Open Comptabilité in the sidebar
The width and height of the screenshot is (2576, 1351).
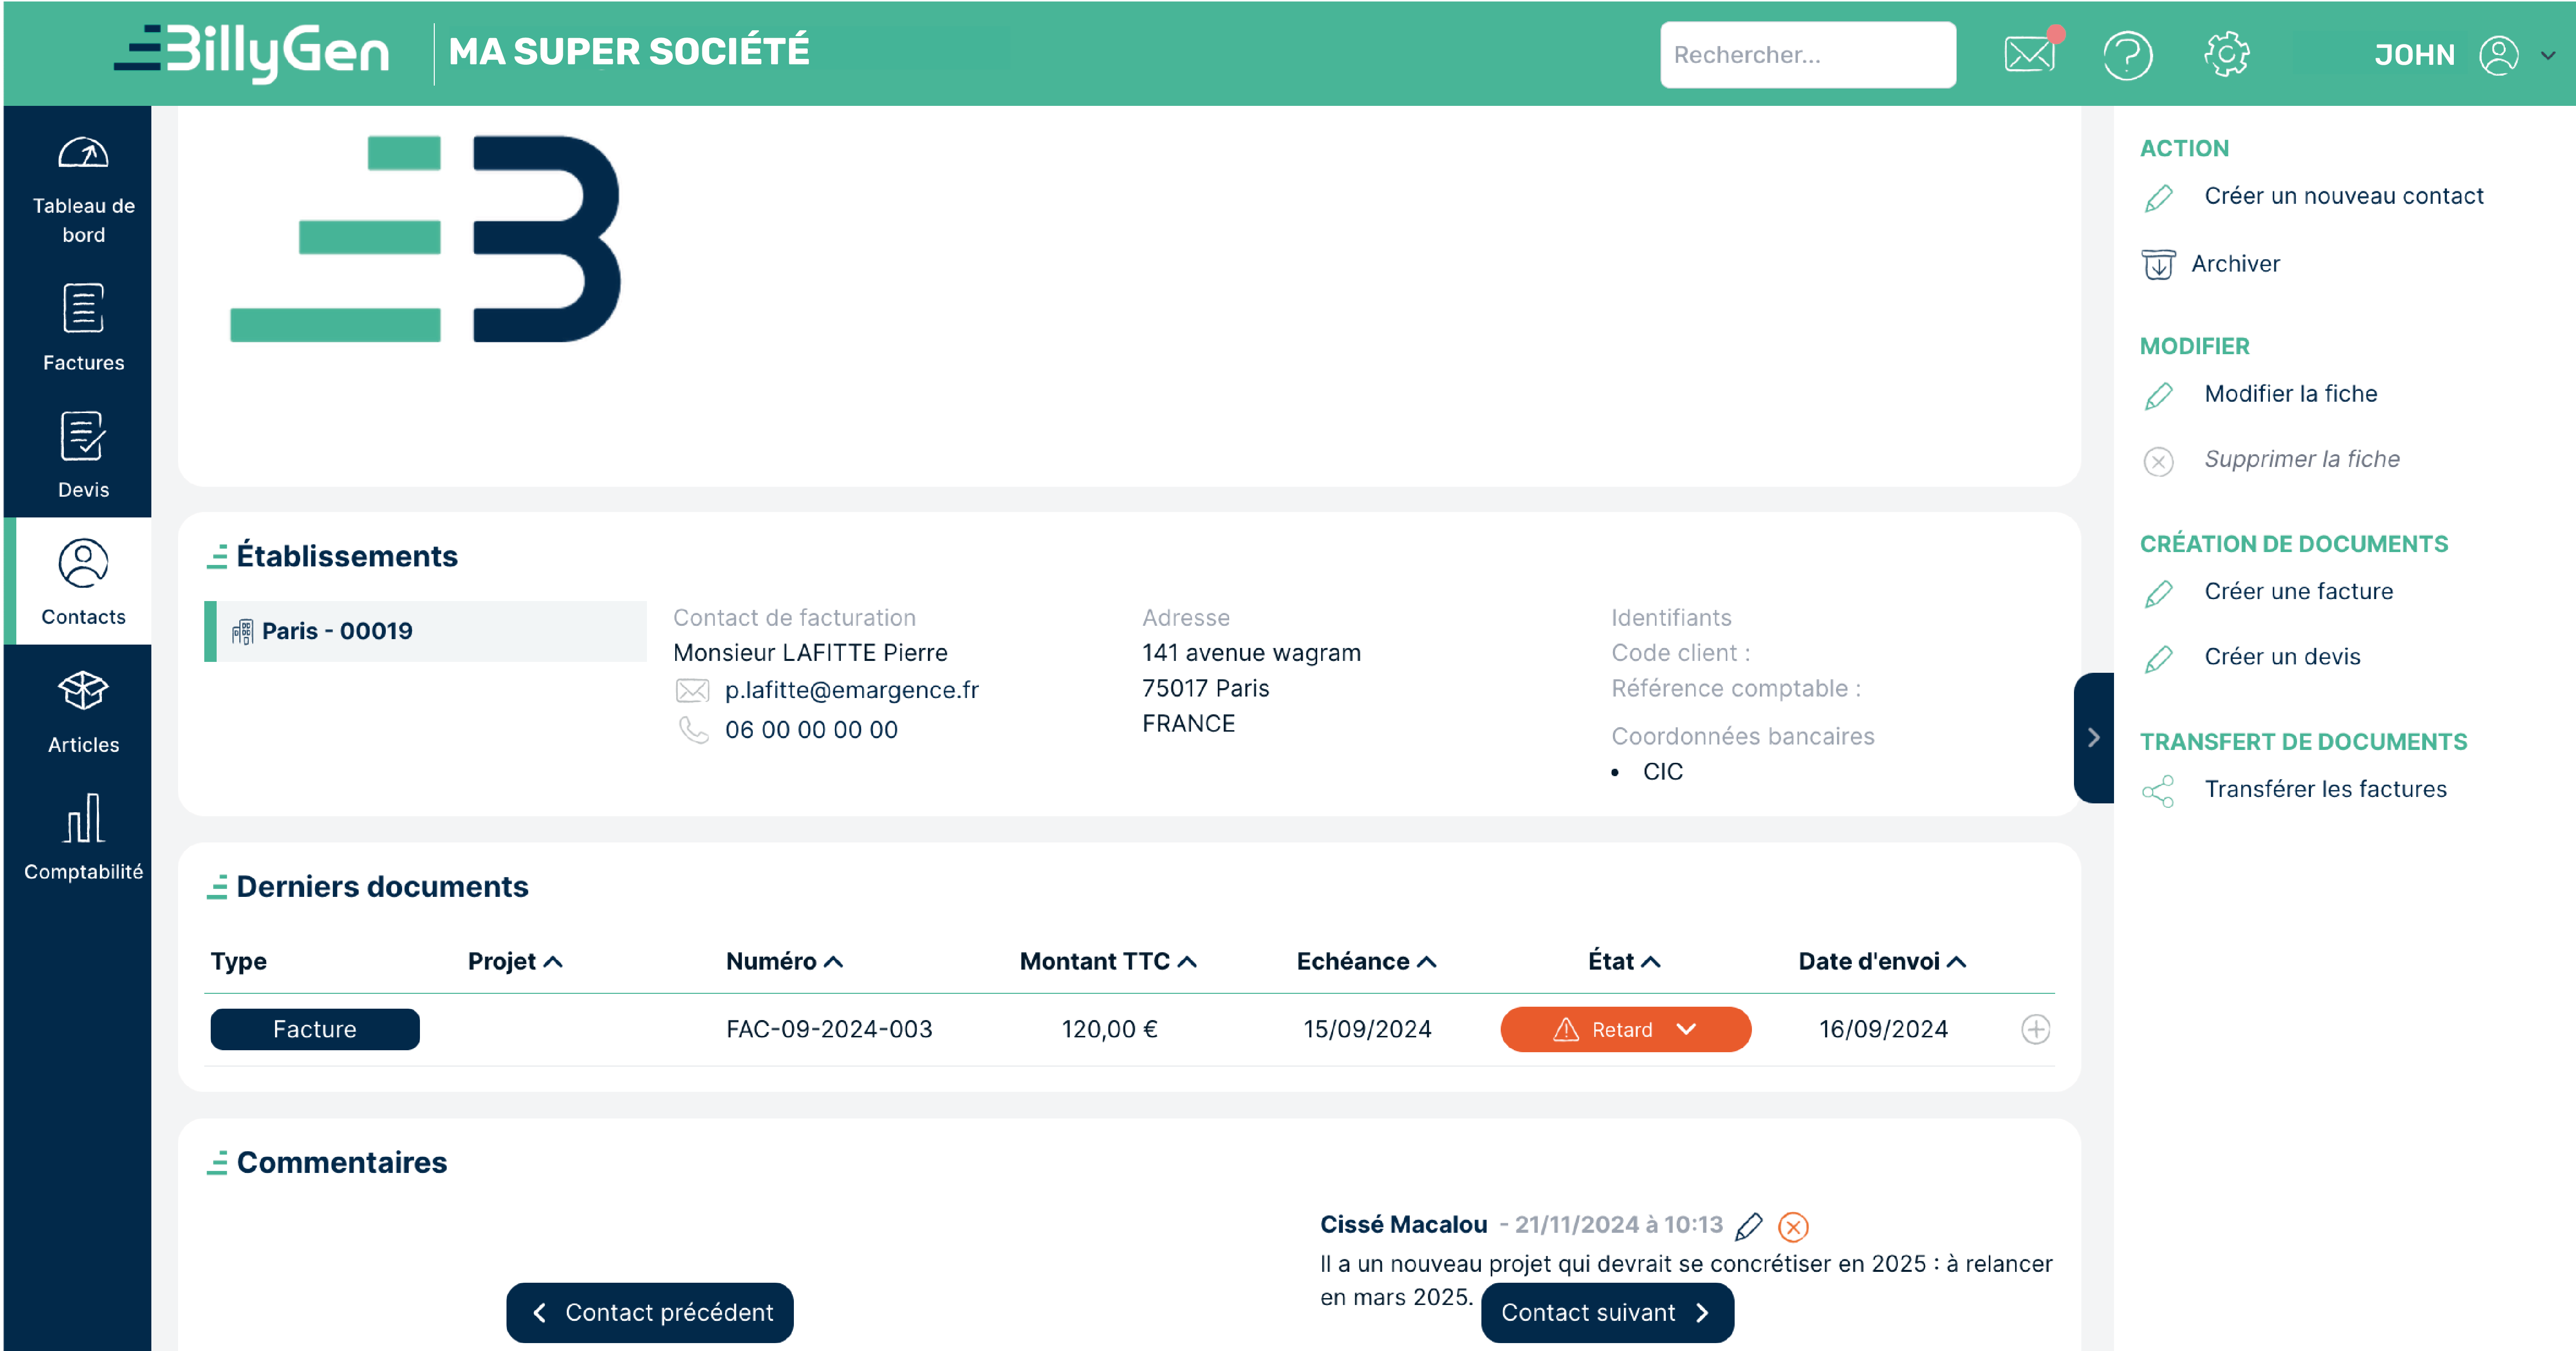pos(83,836)
